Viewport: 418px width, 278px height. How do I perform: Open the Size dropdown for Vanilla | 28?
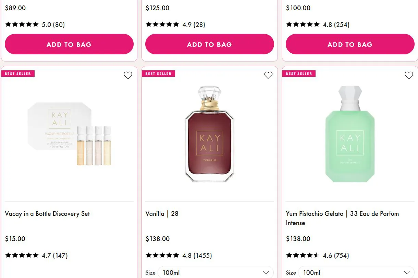(x=216, y=272)
